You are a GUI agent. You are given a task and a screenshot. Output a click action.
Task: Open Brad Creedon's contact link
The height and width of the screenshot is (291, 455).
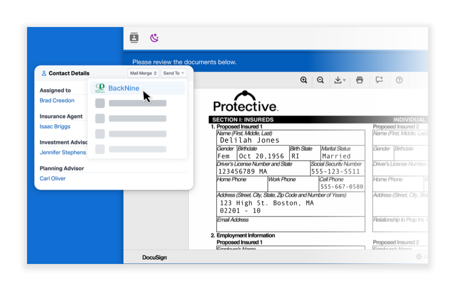(x=57, y=100)
